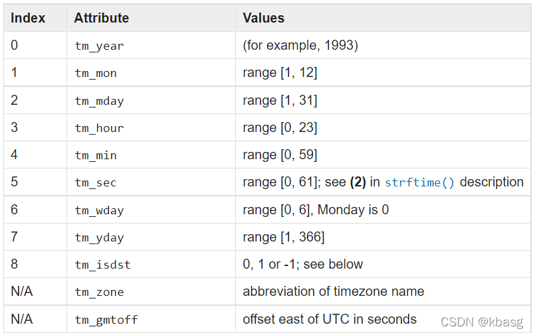Click the tm_mon attribute text
Image resolution: width=533 pixels, height=335 pixels.
[96, 73]
